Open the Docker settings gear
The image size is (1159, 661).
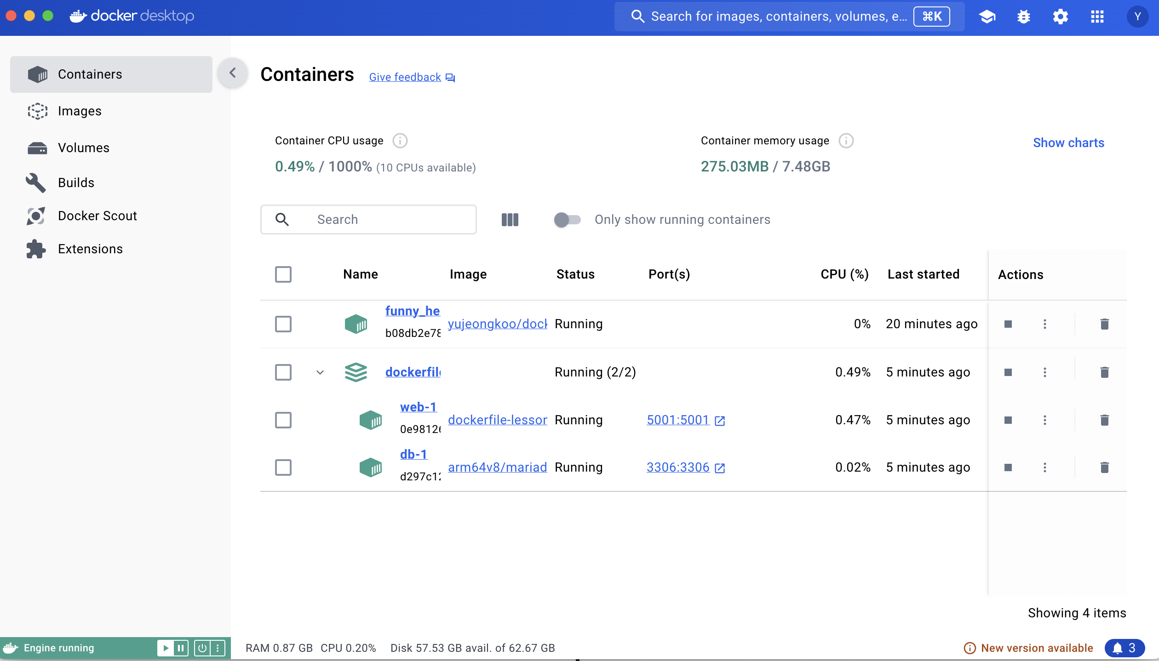pos(1061,17)
